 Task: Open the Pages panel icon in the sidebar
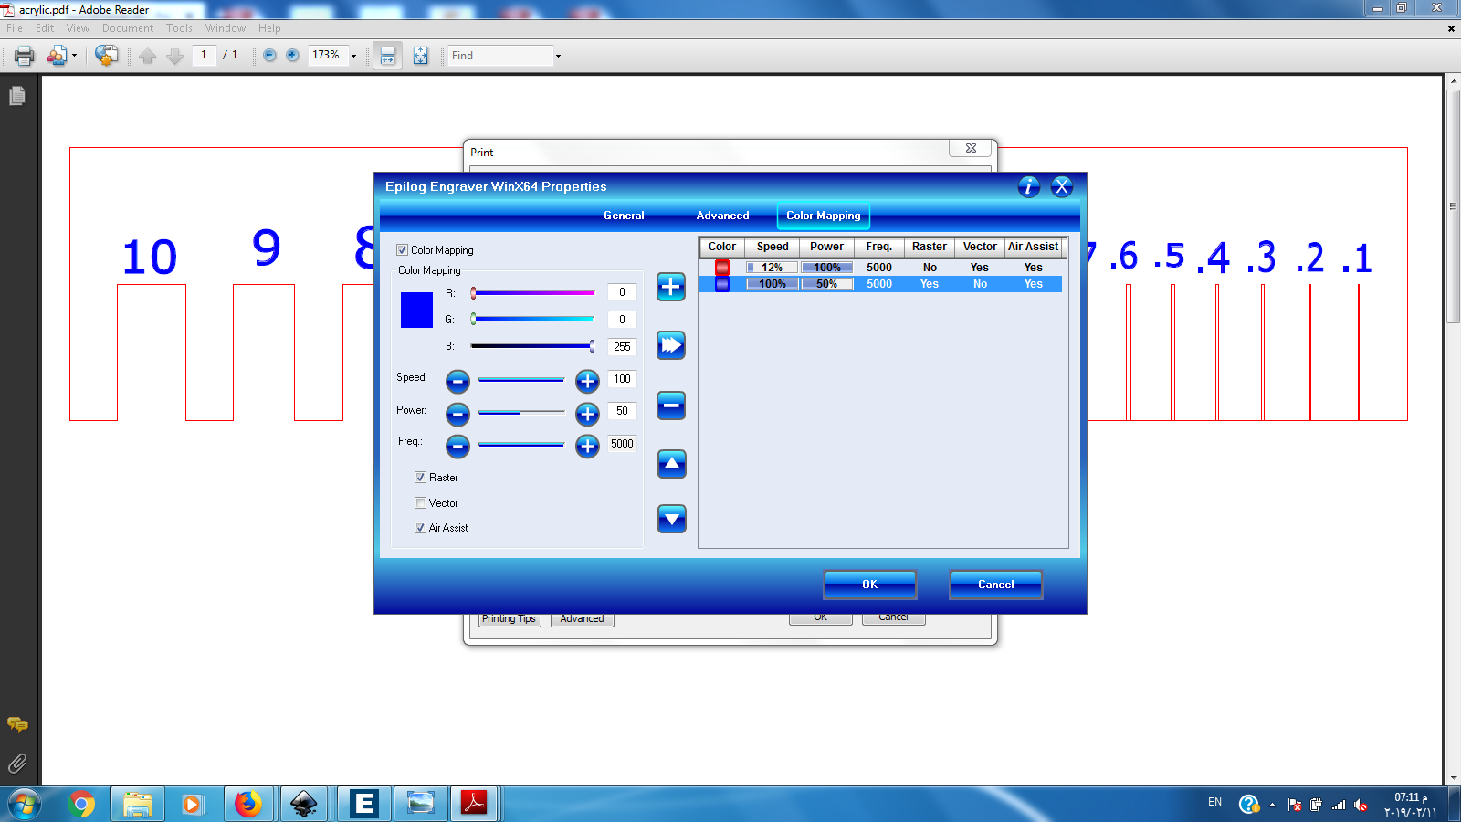point(17,95)
